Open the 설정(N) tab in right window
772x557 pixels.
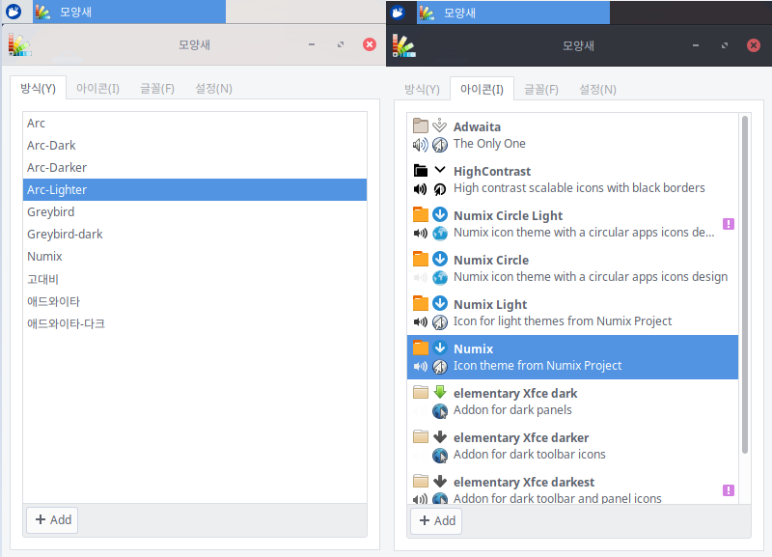[x=597, y=90]
